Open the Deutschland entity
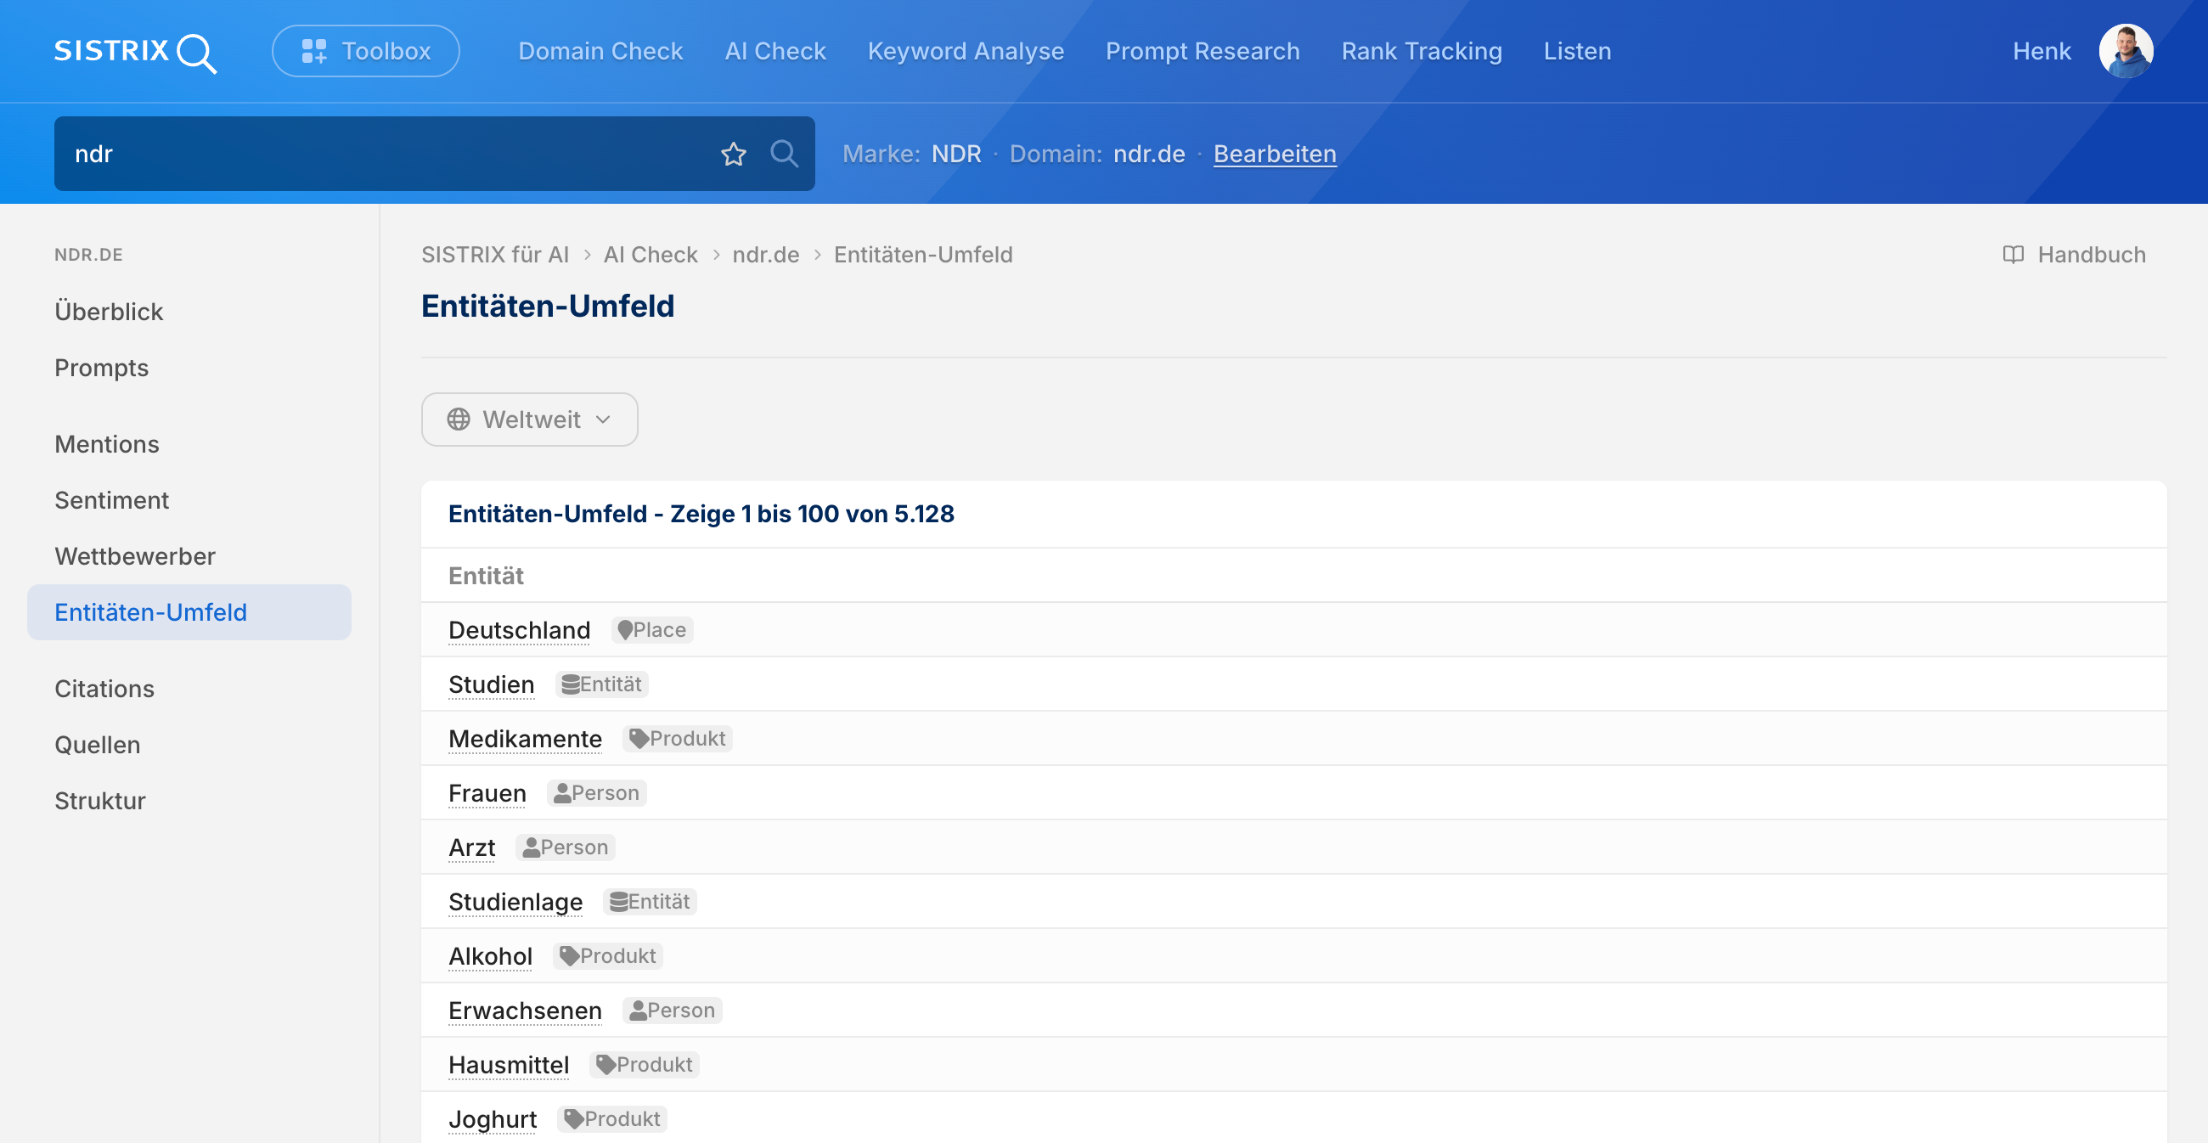 click(520, 631)
